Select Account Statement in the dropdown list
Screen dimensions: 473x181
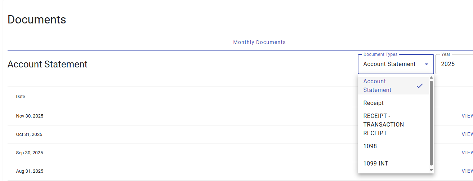(x=377, y=86)
